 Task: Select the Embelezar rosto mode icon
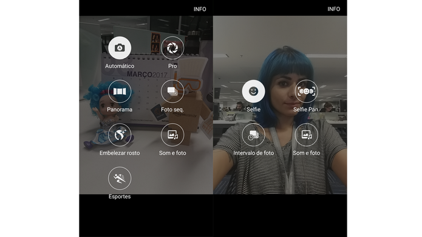click(x=120, y=135)
